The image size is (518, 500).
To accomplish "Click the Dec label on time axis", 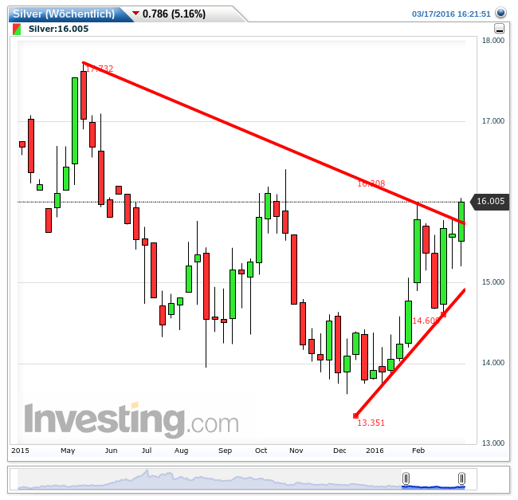I will 339,451.
